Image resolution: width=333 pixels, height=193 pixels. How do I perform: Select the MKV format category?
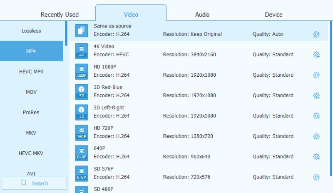(32, 133)
